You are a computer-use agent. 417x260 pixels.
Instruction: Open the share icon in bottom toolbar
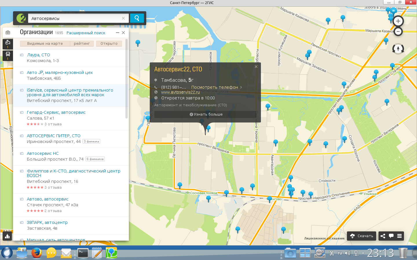pyautogui.click(x=383, y=236)
